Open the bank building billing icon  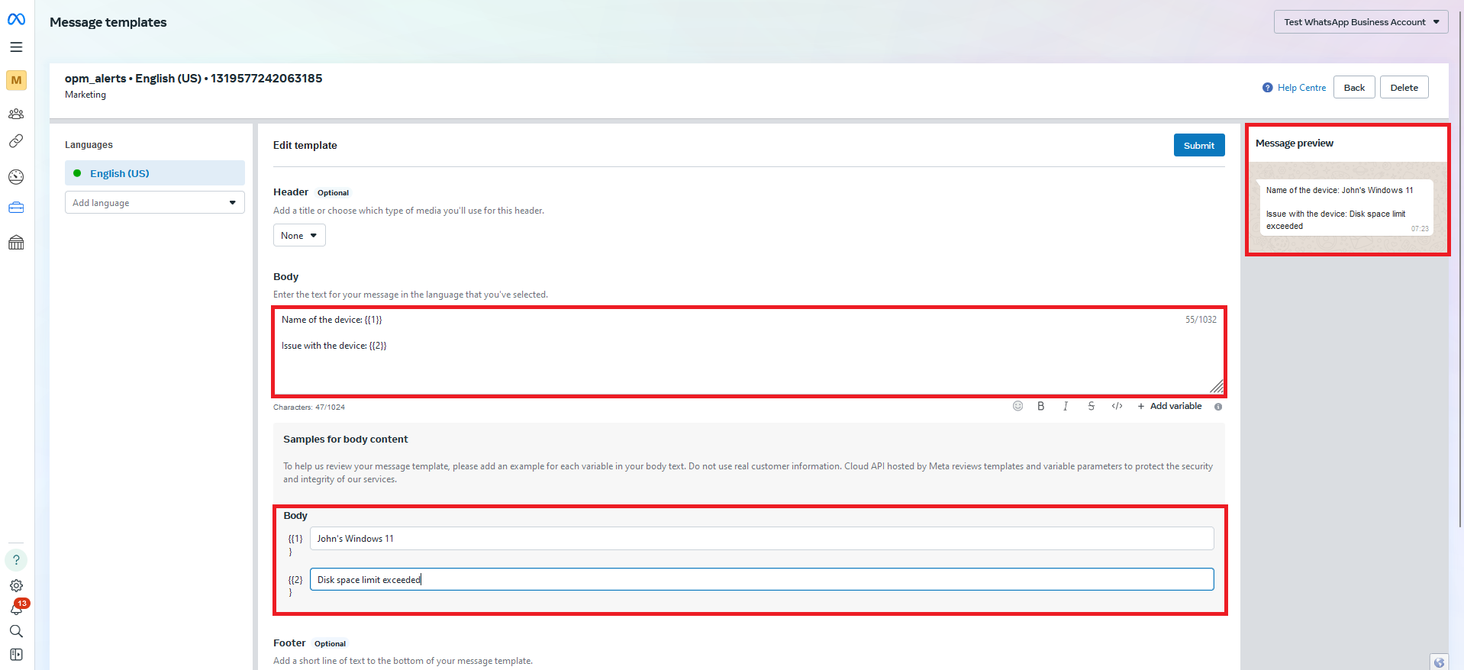[16, 243]
